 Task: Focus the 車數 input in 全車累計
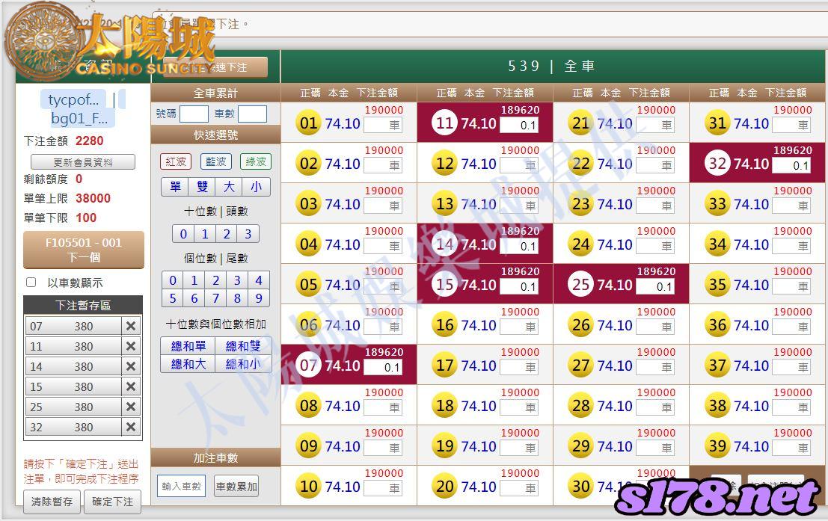tap(252, 114)
